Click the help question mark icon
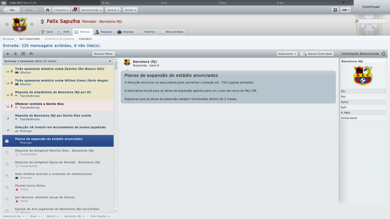 point(335,10)
